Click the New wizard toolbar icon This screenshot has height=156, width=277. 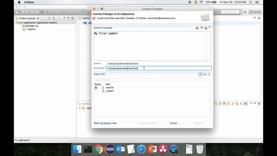(x=17, y=12)
